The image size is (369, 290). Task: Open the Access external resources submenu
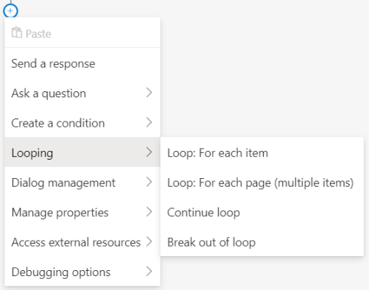point(82,242)
